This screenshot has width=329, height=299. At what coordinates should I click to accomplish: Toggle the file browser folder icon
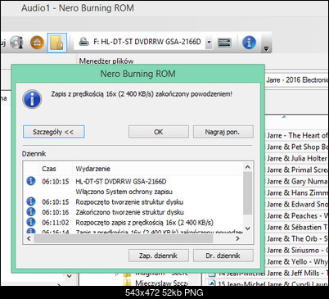(57, 43)
